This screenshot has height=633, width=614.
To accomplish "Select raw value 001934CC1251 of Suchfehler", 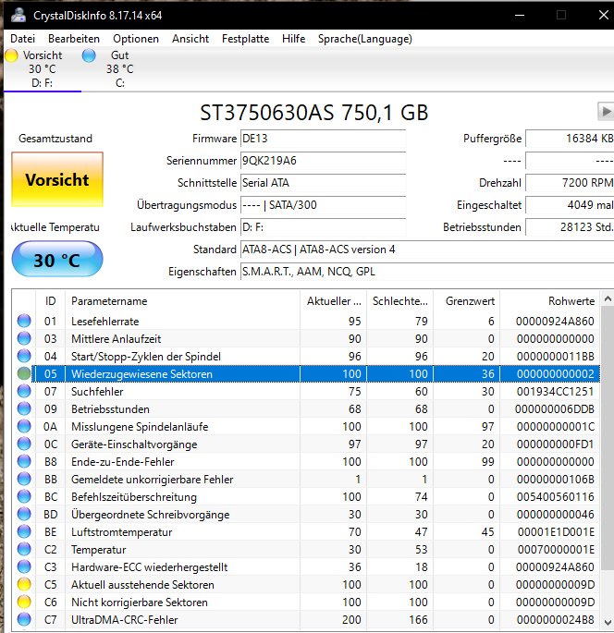I will pyautogui.click(x=556, y=392).
